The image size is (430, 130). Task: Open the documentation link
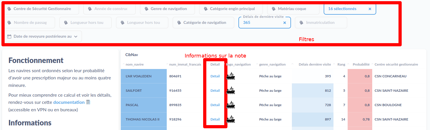coord(69,102)
